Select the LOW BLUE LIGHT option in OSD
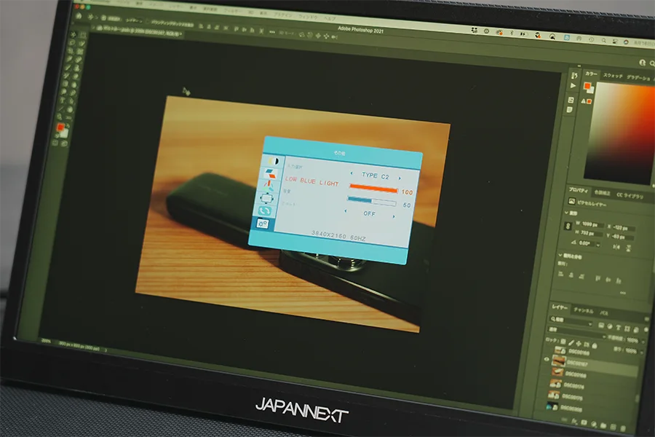 tap(311, 181)
